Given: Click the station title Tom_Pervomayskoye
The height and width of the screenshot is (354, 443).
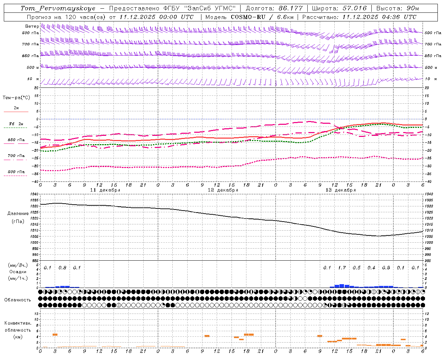Looking at the screenshot, I should click(58, 8).
